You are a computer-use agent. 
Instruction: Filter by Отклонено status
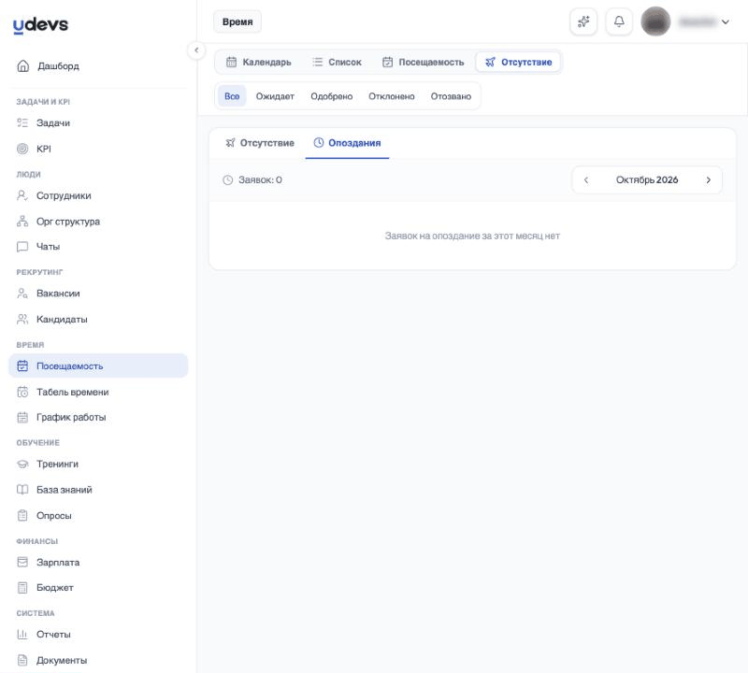392,96
